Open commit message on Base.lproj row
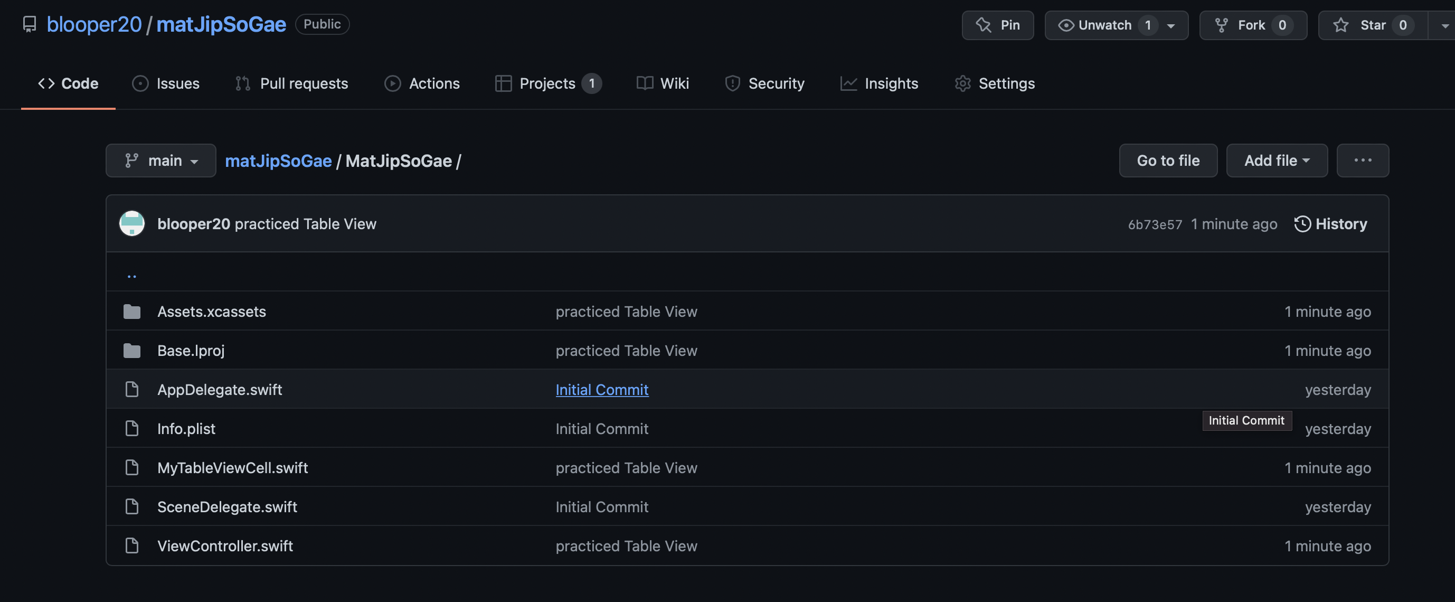 pos(626,351)
